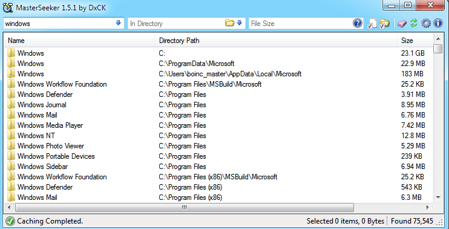
Task: Click the horizontal scrollbar right arrow
Action: click(x=428, y=207)
